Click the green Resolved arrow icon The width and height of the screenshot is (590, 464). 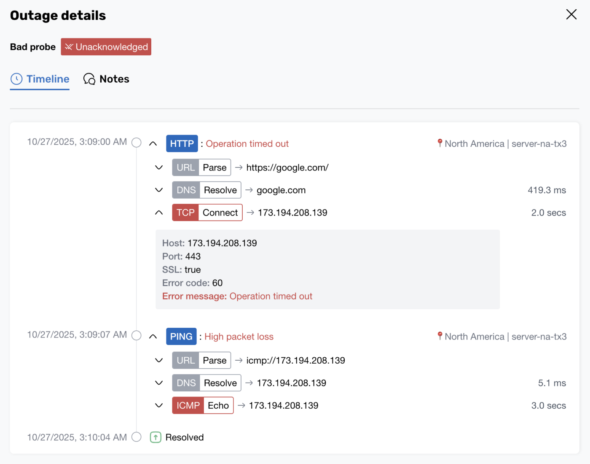(x=156, y=437)
